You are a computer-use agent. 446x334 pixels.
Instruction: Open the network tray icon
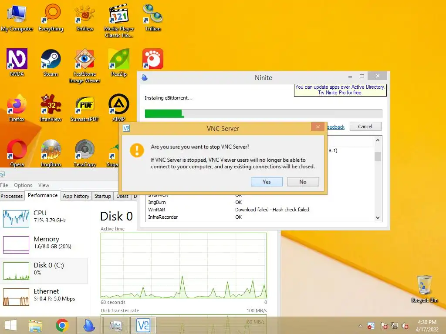tap(395, 326)
